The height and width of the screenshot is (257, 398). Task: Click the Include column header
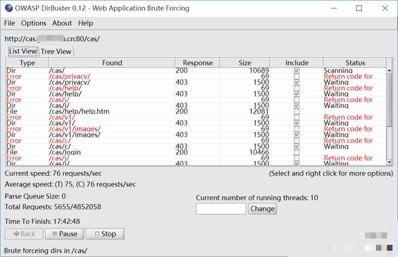(x=297, y=63)
